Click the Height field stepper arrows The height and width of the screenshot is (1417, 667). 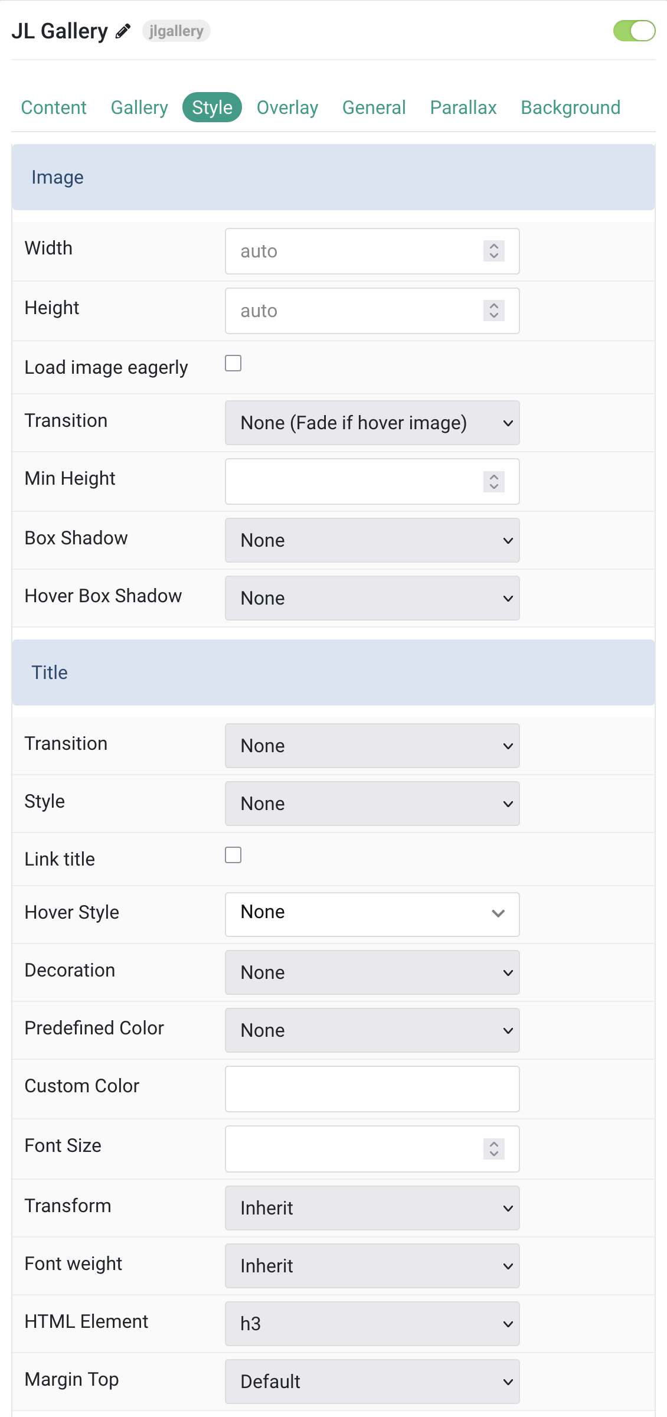click(494, 311)
